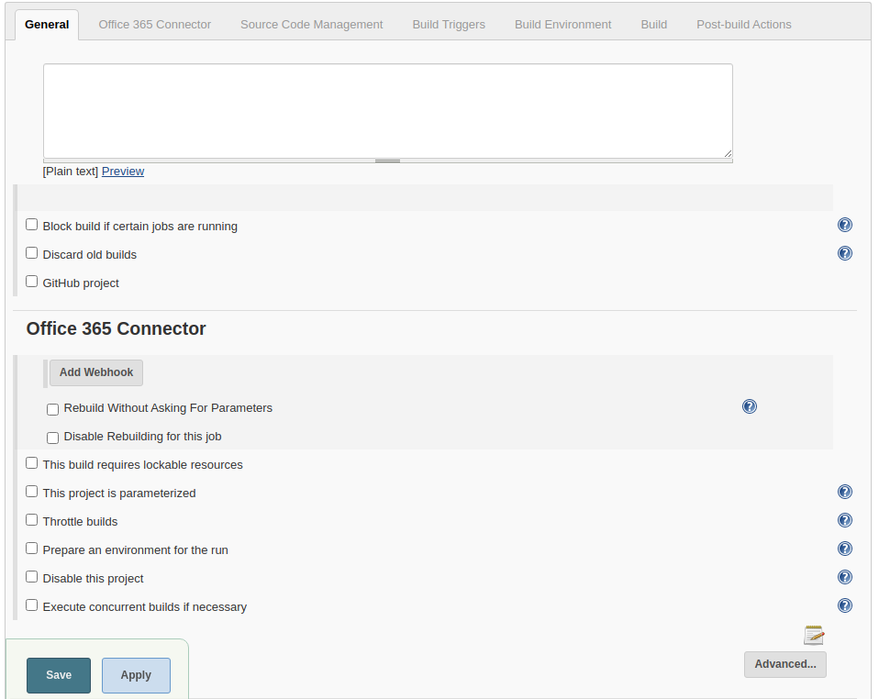879x699 pixels.
Task: Enable Execute concurrent builds if necessary
Action: pyautogui.click(x=32, y=605)
